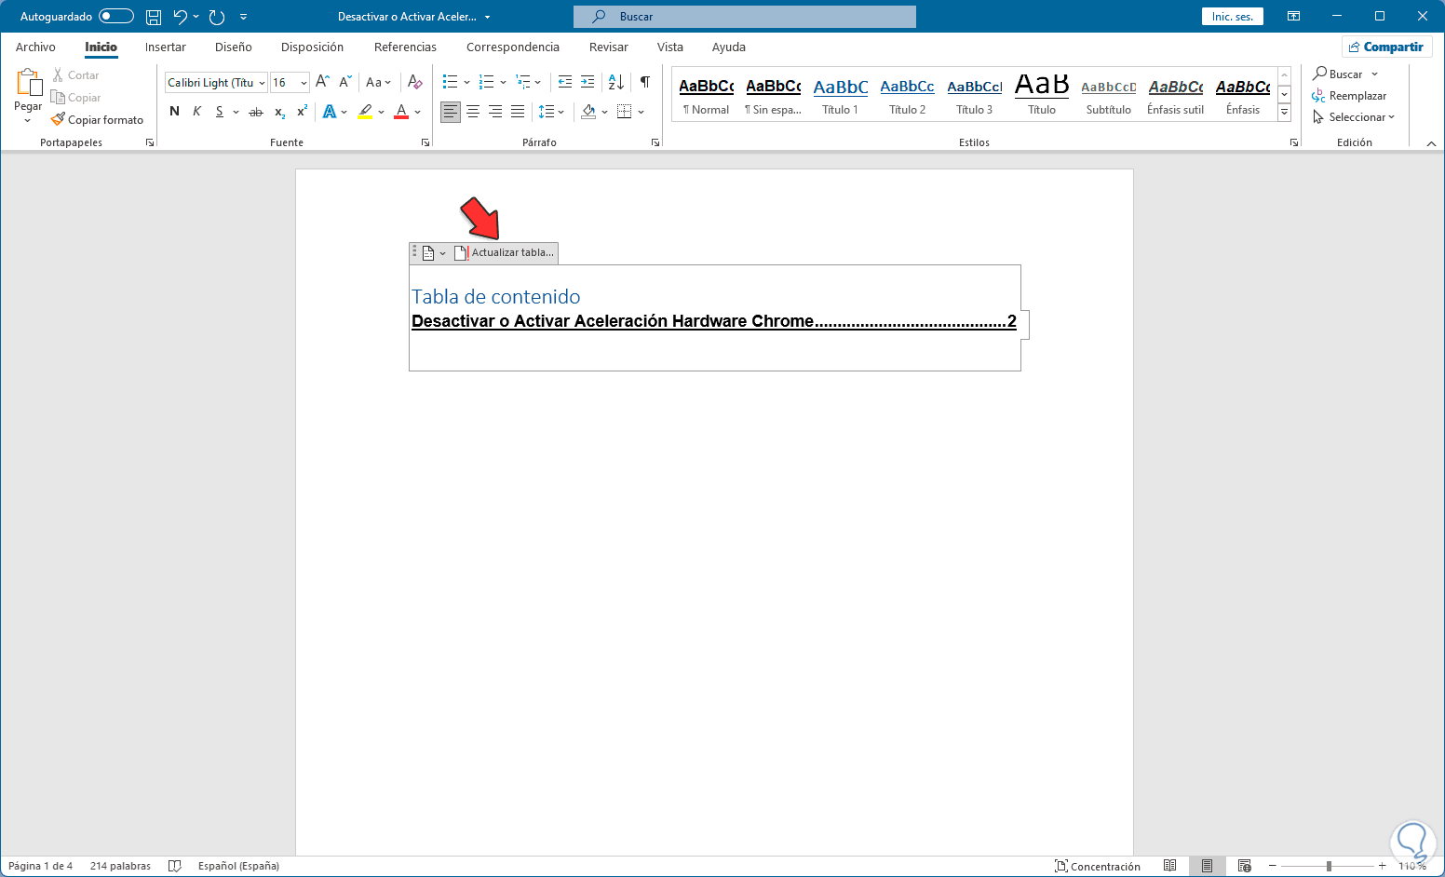The width and height of the screenshot is (1445, 877).
Task: Click the Save icon in title bar
Action: 154,17
